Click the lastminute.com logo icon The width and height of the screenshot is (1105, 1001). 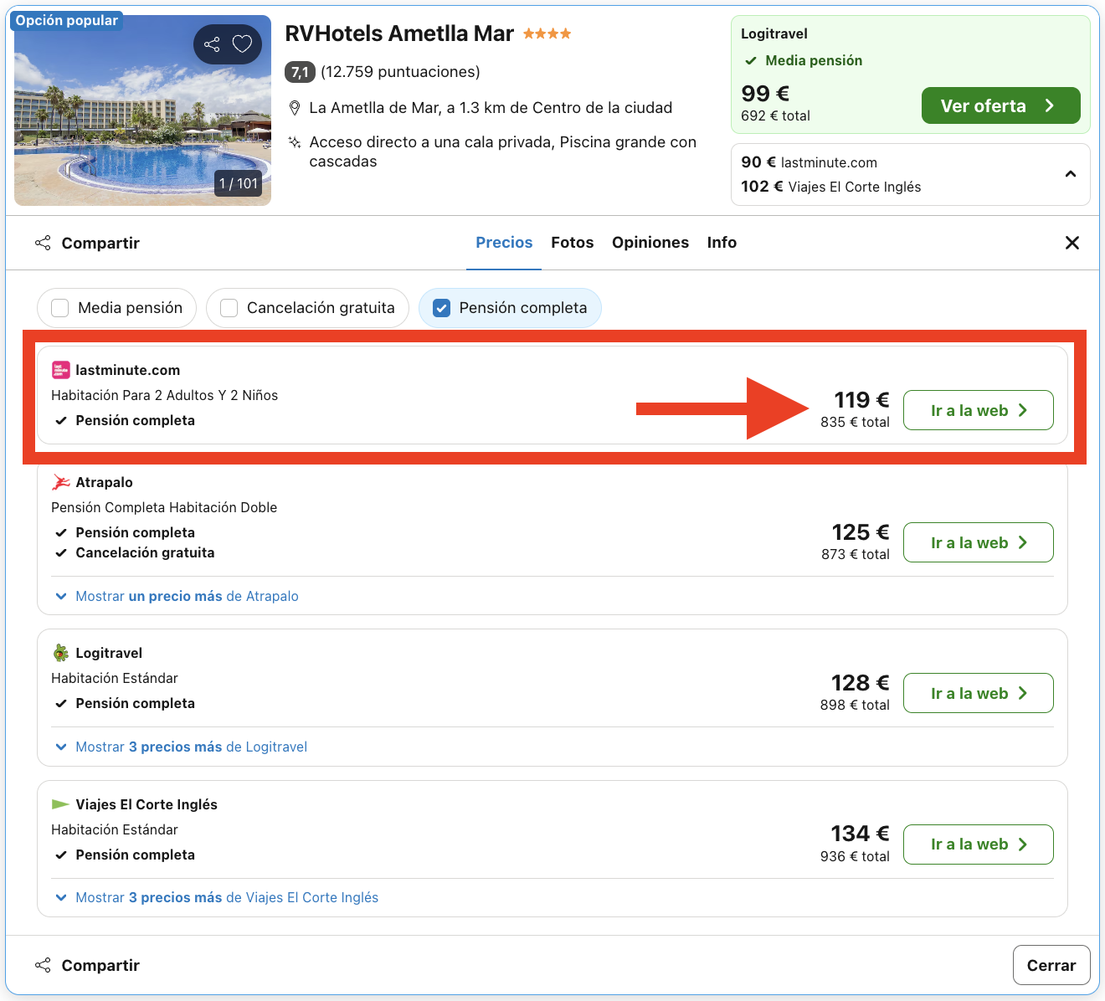coord(60,370)
